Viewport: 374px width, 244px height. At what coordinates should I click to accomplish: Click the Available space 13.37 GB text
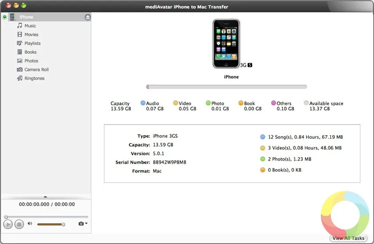point(326,106)
